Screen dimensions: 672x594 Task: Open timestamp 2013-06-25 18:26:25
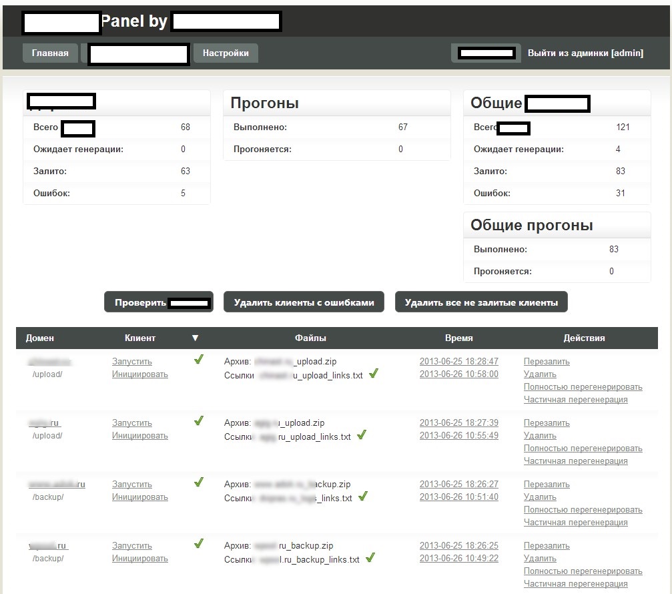pyautogui.click(x=458, y=545)
